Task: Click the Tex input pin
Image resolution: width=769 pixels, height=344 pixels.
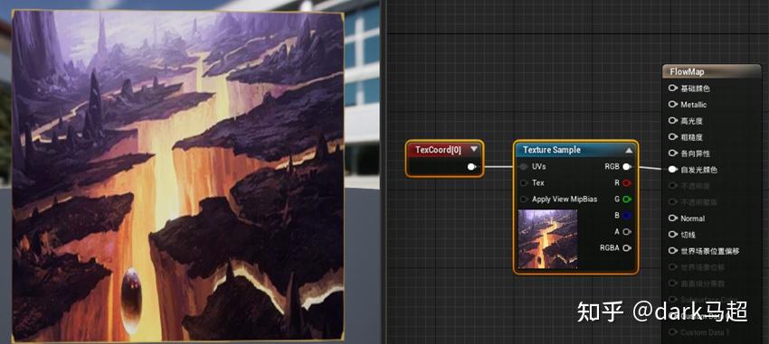Action: [524, 183]
